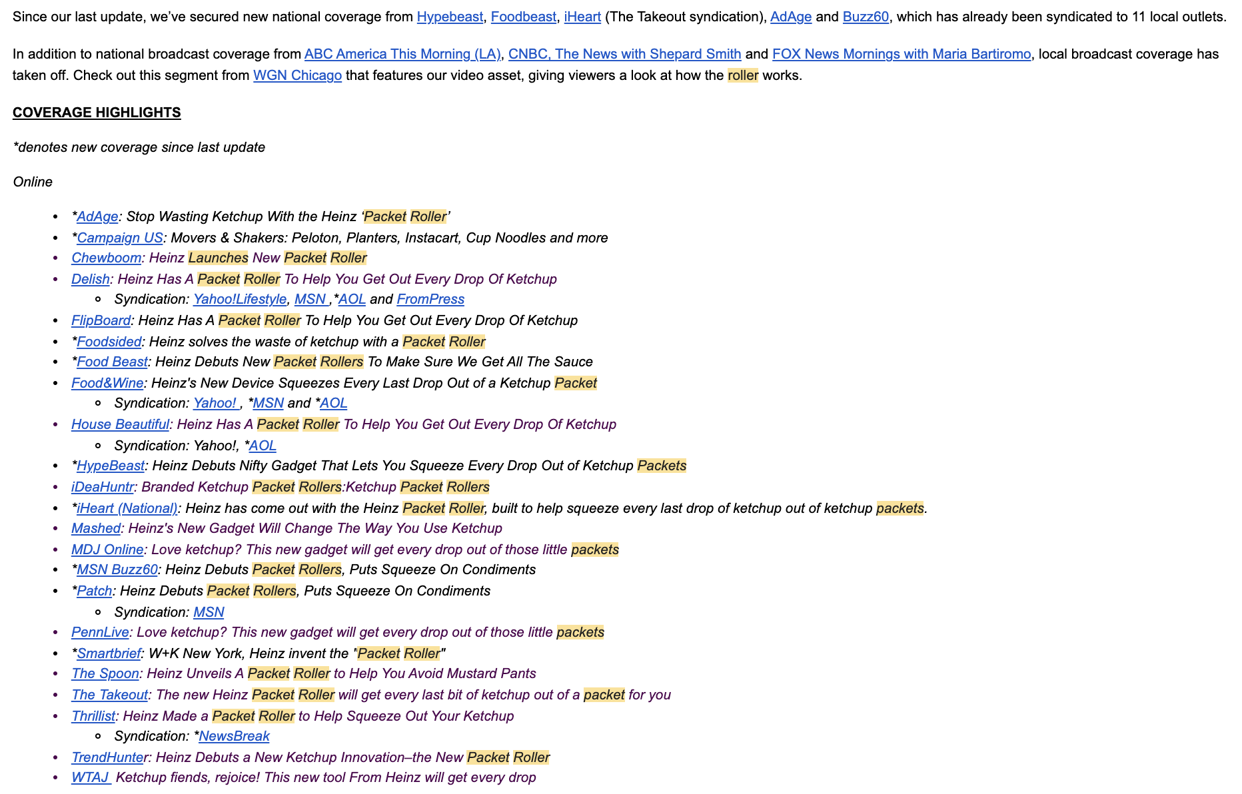Image resolution: width=1242 pixels, height=794 pixels.
Task: Click highlighted 'Launches' in Chewboom headline
Action: 218,258
